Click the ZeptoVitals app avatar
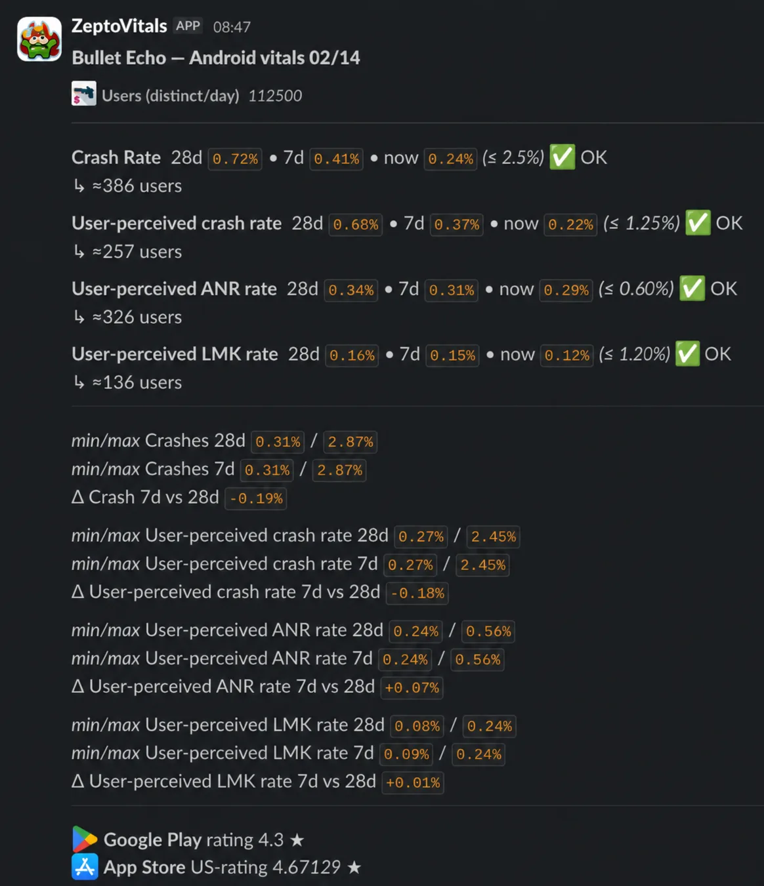The height and width of the screenshot is (886, 764). [x=39, y=39]
